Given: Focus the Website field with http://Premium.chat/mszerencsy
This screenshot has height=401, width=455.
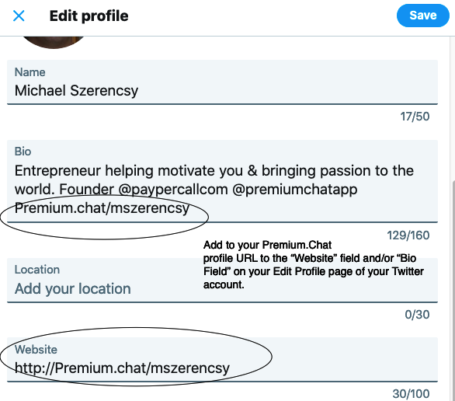Looking at the screenshot, I should coord(222,360).
